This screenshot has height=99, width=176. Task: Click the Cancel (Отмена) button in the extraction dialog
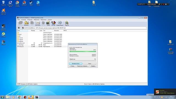(72, 66)
